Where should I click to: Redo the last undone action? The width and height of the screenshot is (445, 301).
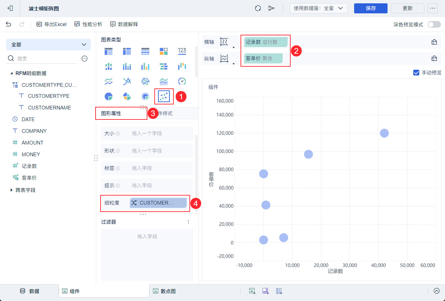(x=22, y=24)
